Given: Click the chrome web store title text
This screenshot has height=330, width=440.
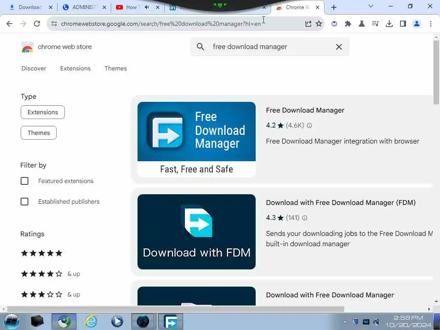Looking at the screenshot, I should [x=64, y=47].
